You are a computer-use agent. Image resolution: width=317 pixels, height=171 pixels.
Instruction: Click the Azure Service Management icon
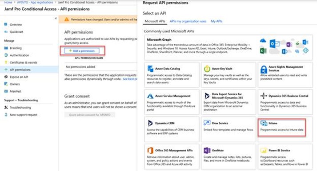tap(150, 96)
